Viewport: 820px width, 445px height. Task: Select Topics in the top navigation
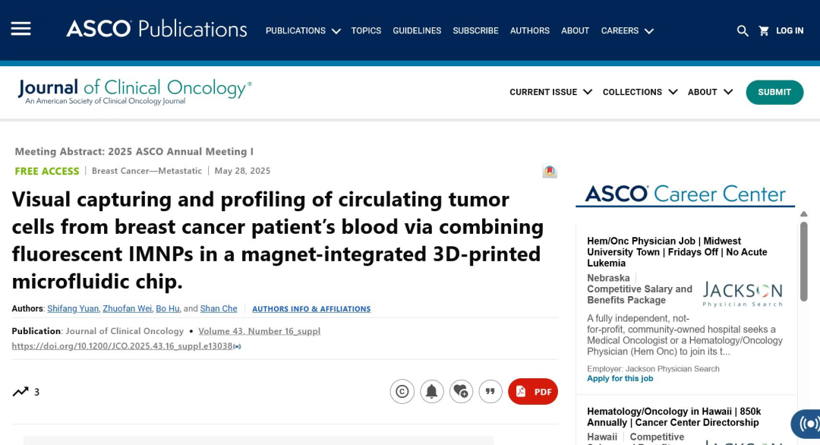[x=366, y=31]
